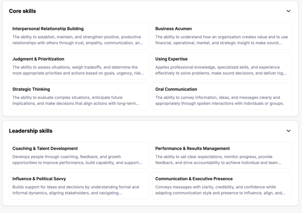This screenshot has height=213, width=302.
Task: Open the Oral Communication skill card
Action: (222, 96)
